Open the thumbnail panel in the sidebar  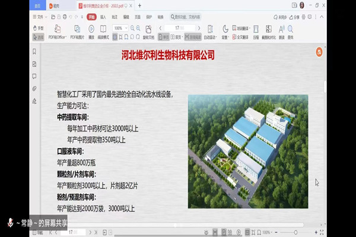(34, 64)
